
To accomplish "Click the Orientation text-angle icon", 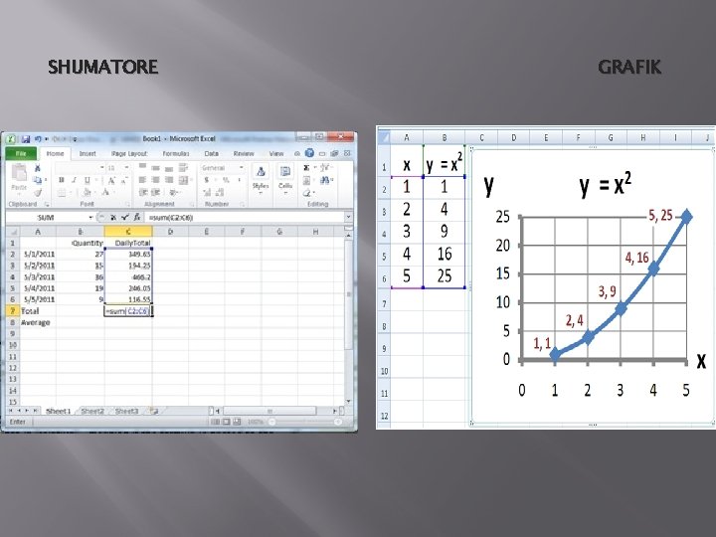I will [x=173, y=193].
